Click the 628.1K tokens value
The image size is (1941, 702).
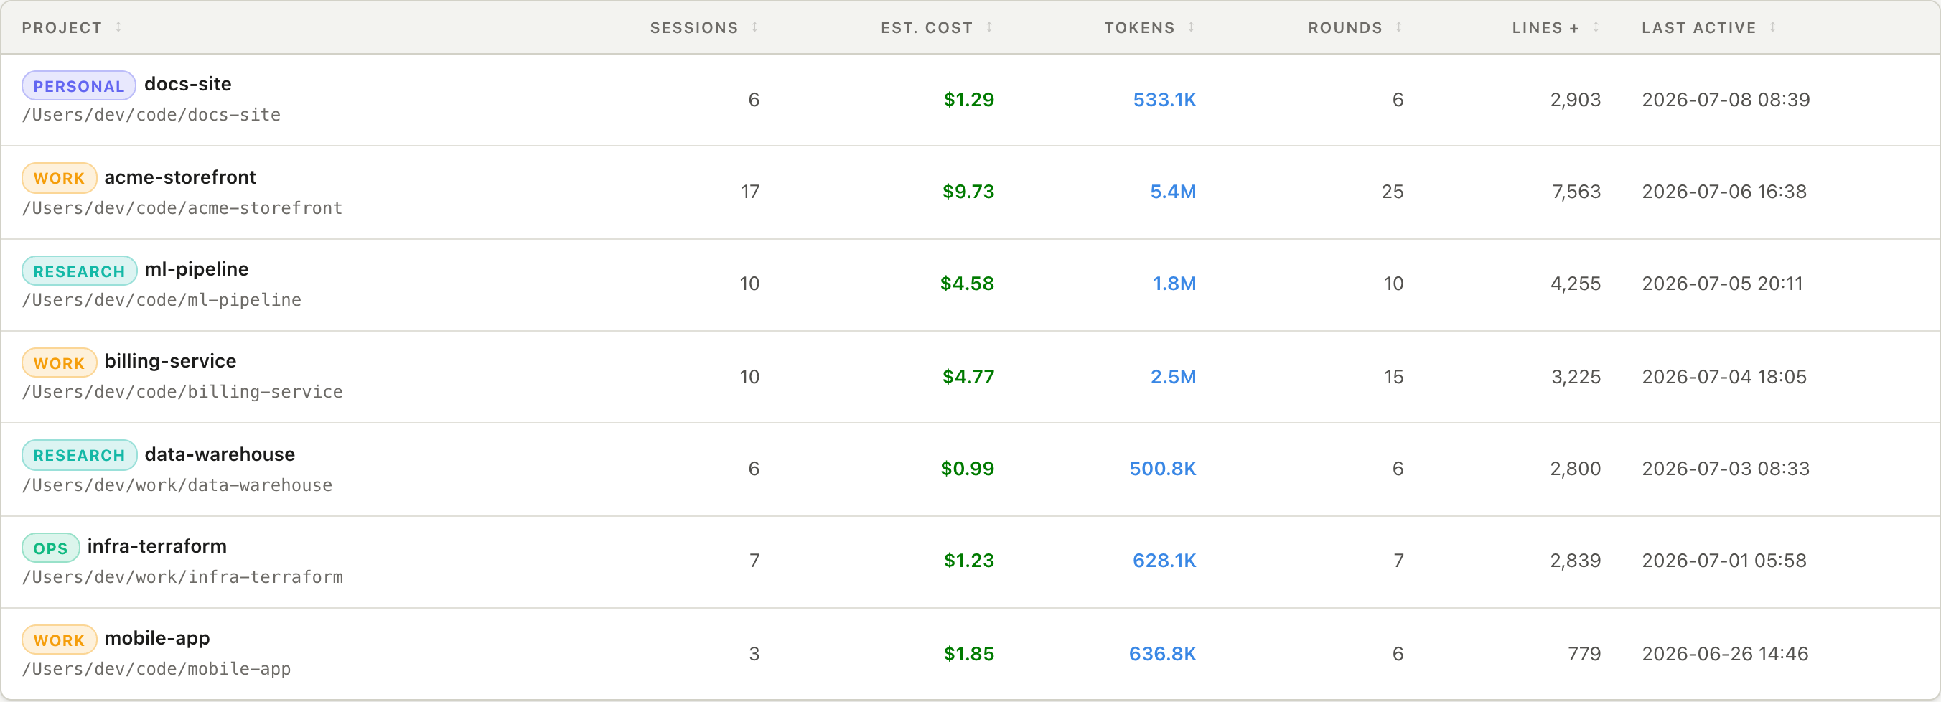1164,561
